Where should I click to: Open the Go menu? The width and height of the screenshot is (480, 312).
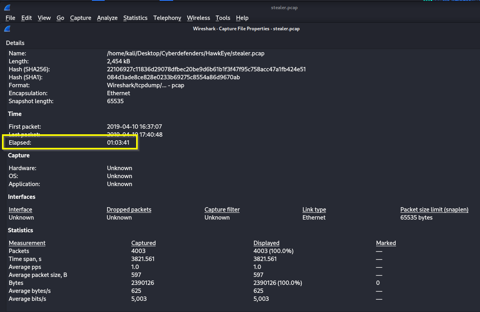click(60, 18)
